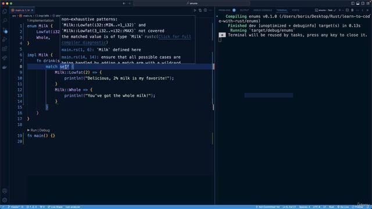Open the Accounts menu in the activity bar
The image size is (372, 209).
(5, 191)
